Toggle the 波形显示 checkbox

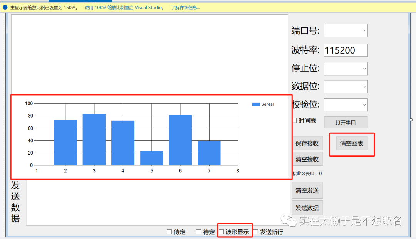[x=221, y=232]
